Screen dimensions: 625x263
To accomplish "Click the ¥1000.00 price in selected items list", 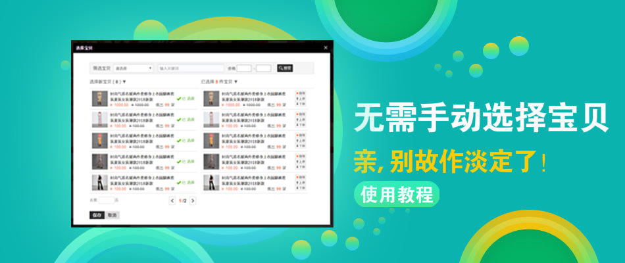I will pyautogui.click(x=231, y=105).
